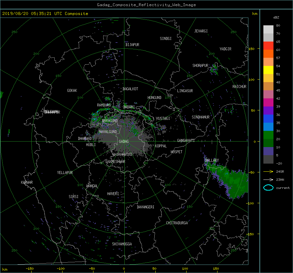This screenshot has width=293, height=273.
Task: Click the '80' value at the scale top
Action: click(x=278, y=26)
